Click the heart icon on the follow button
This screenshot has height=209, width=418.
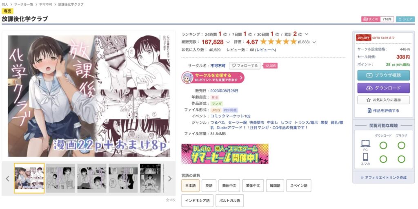click(234, 66)
